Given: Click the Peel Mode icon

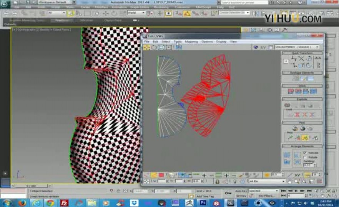Looking at the screenshot, I should tap(303, 128).
